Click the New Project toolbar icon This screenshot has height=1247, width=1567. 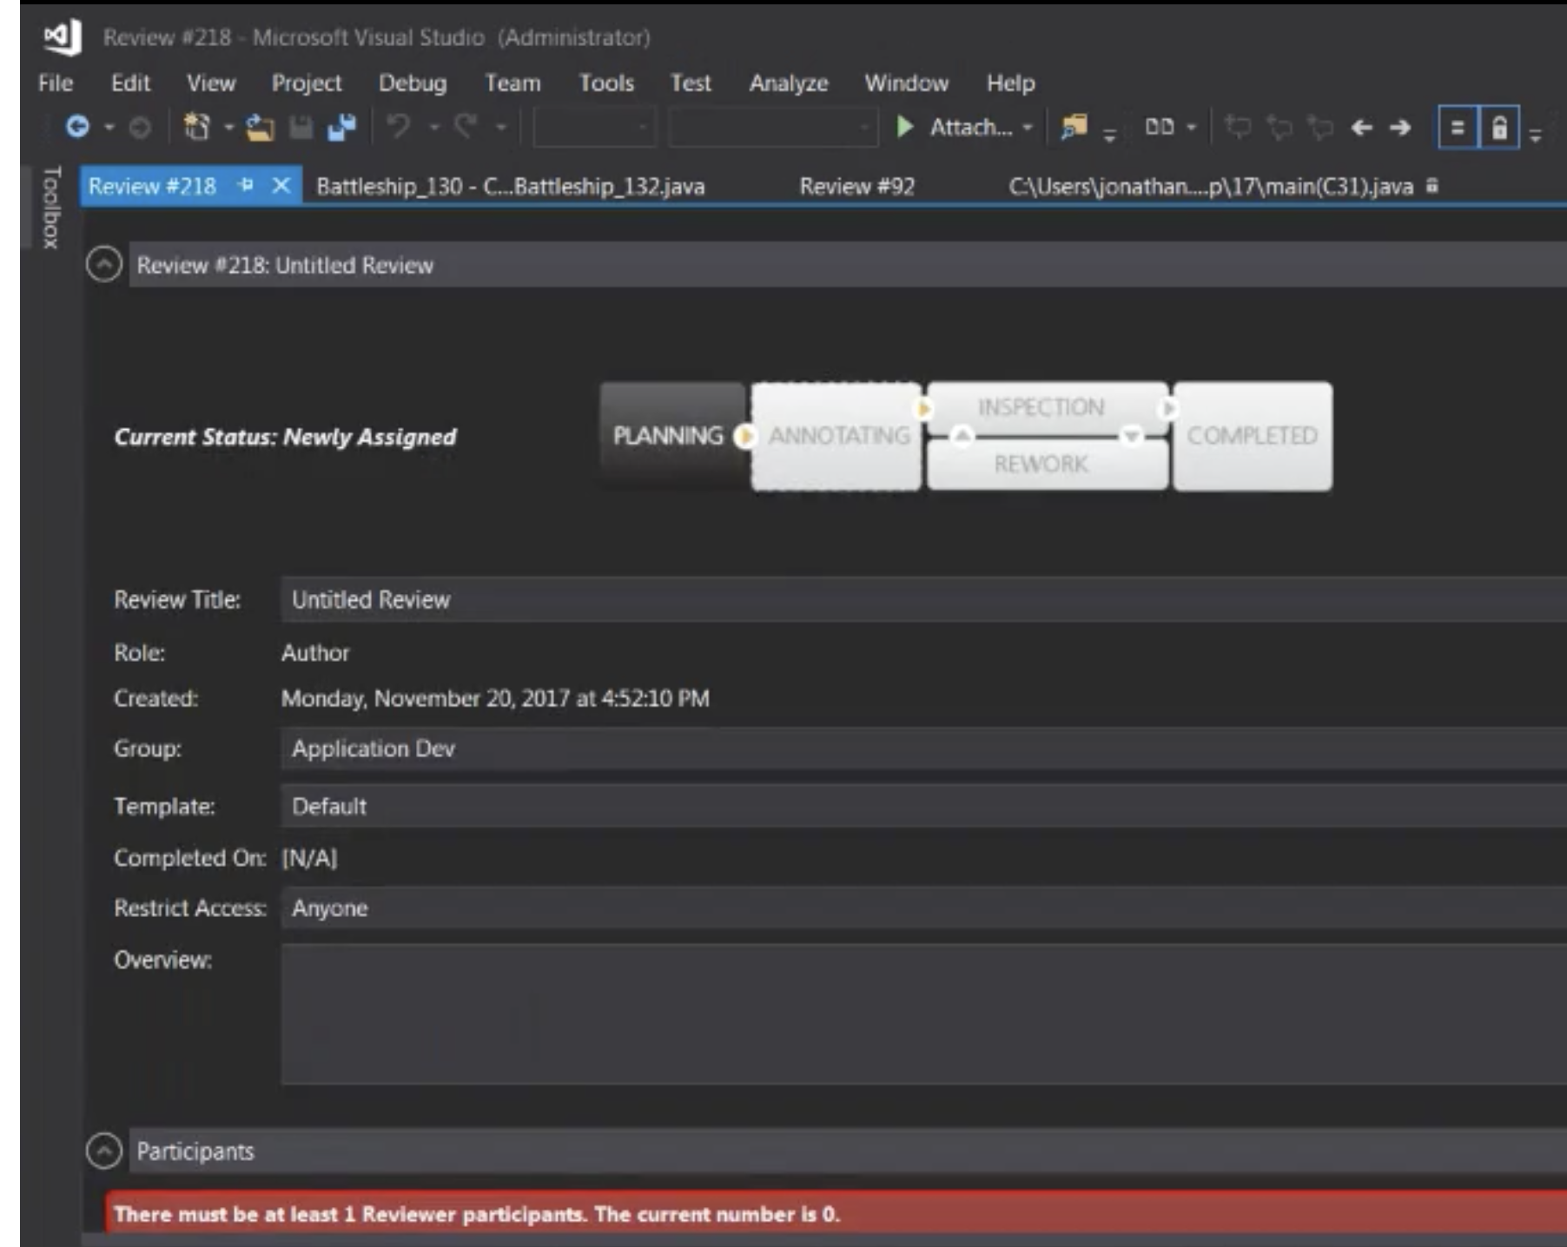click(x=197, y=127)
